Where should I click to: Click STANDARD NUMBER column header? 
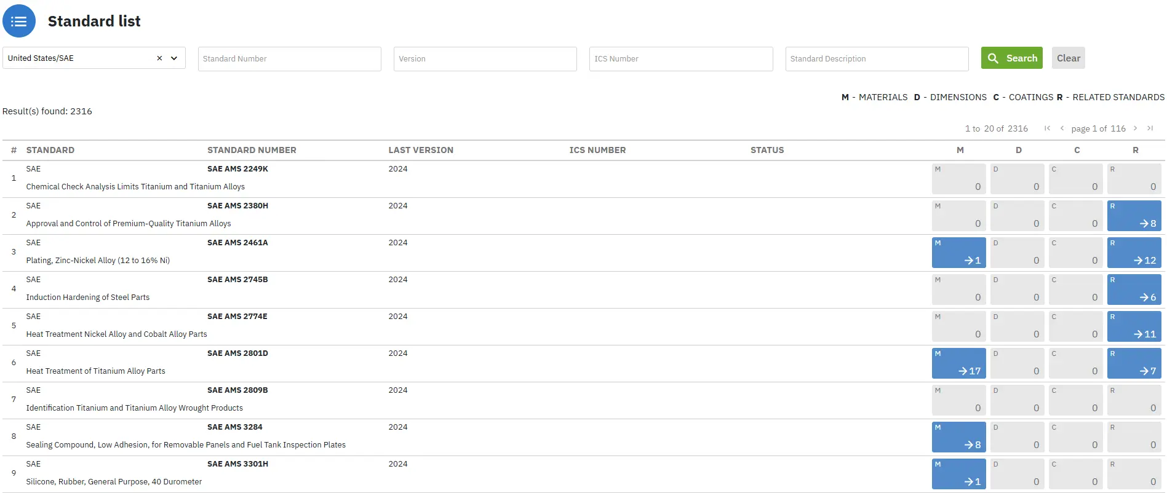pos(252,150)
